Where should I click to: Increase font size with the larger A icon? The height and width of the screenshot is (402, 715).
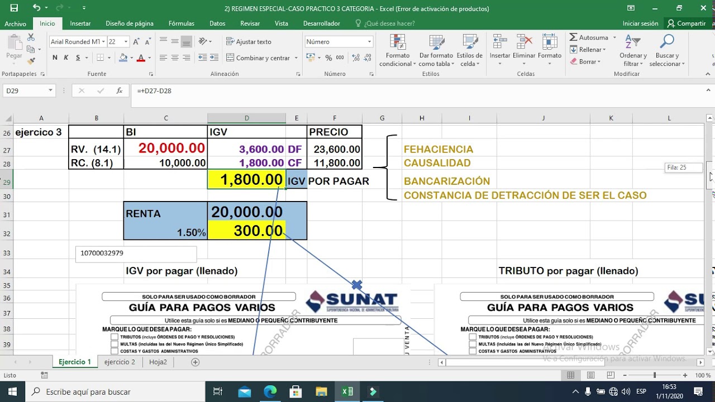137,42
